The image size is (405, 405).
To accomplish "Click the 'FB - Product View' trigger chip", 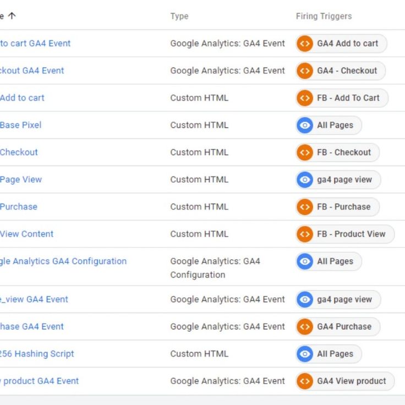I will (x=345, y=234).
